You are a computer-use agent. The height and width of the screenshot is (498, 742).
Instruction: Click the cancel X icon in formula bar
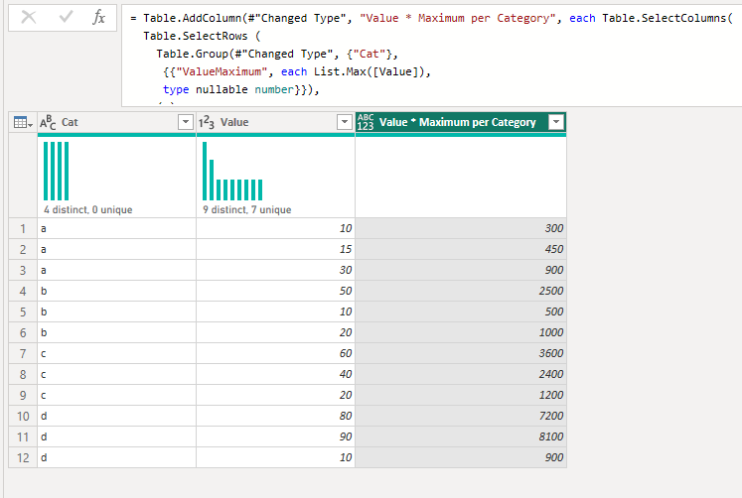(x=29, y=18)
